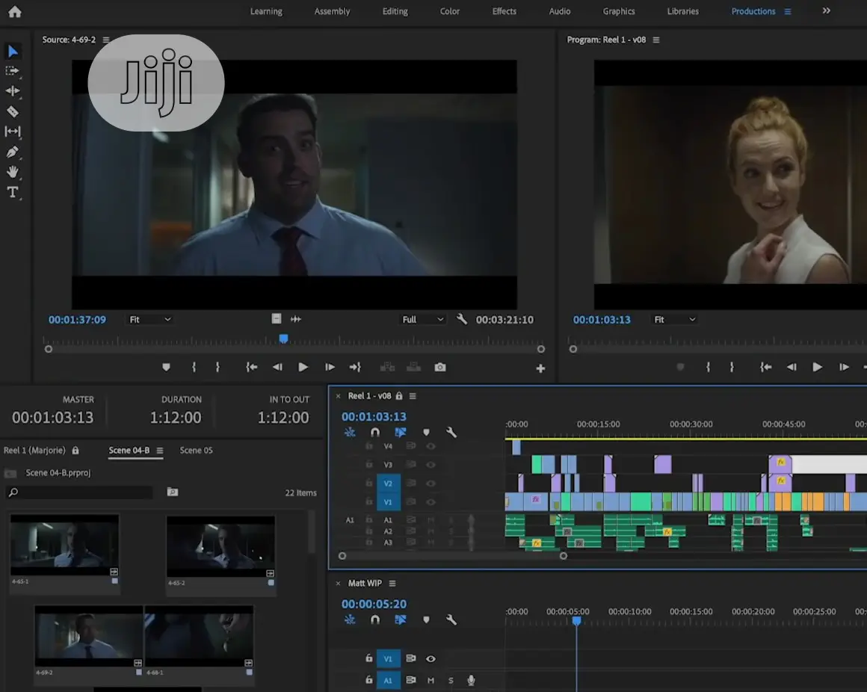Viewport: 867px width, 692px height.
Task: Add marker in Source monitor
Action: [x=166, y=367]
